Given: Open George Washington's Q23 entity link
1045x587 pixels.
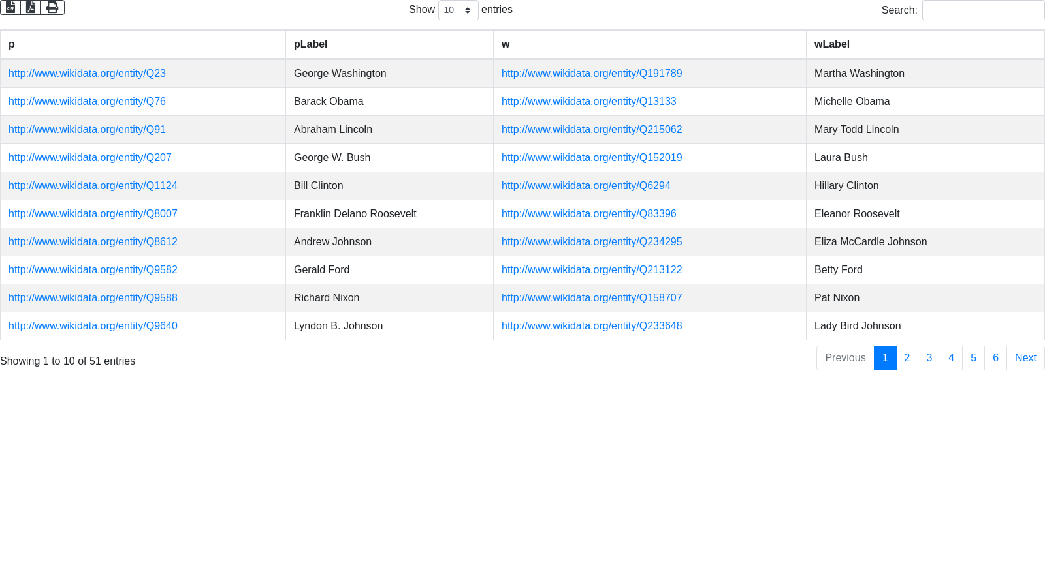Looking at the screenshot, I should tap(87, 74).
